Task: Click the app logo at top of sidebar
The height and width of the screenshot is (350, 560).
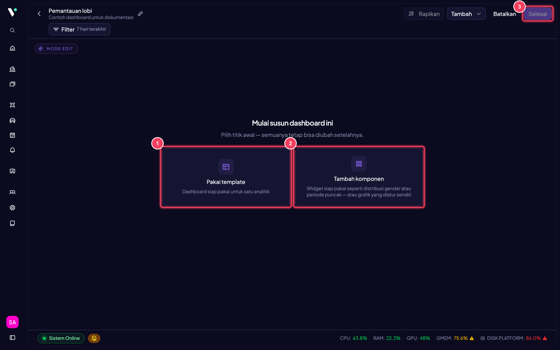Action: (12, 12)
